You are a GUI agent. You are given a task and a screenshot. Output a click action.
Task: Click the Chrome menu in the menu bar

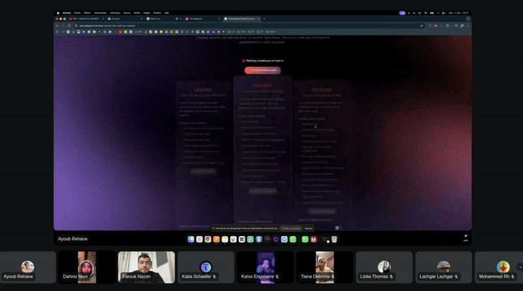[67, 12]
